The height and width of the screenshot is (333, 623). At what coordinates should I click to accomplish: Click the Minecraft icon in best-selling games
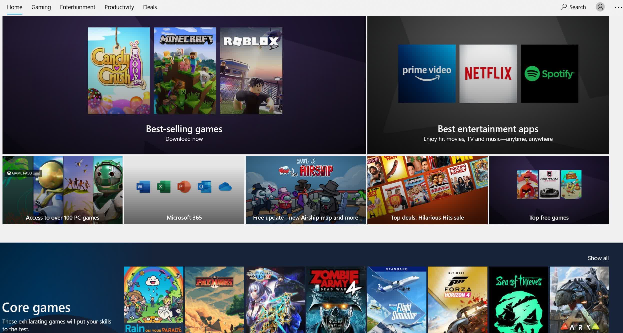pos(185,70)
